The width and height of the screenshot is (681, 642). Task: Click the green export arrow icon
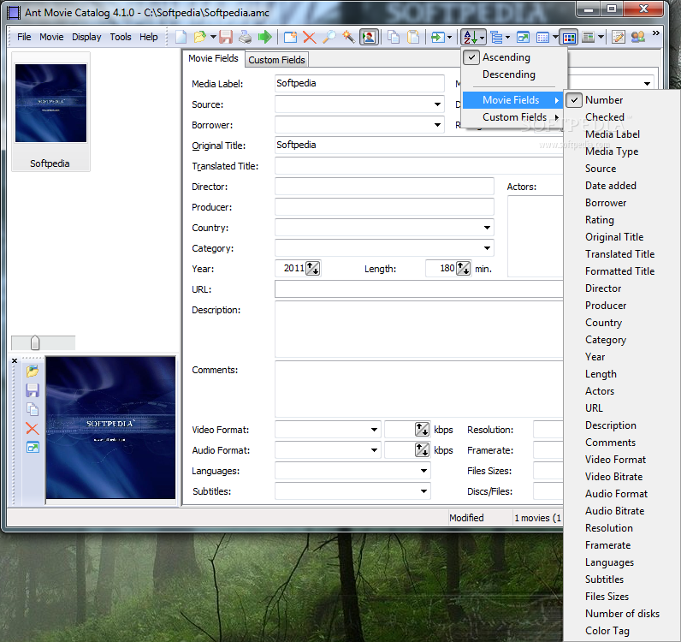pyautogui.click(x=264, y=38)
